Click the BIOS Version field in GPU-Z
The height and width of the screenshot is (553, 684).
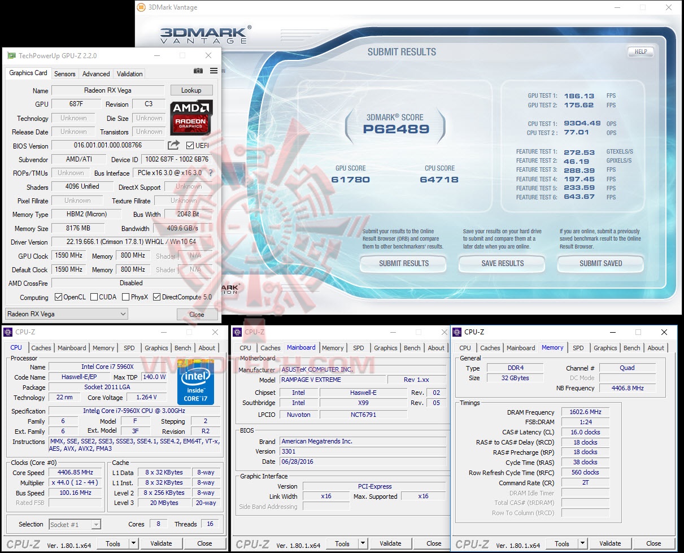[108, 146]
